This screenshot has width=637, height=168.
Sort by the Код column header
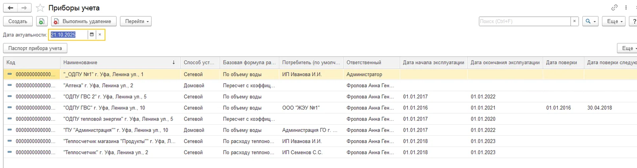tap(32, 63)
